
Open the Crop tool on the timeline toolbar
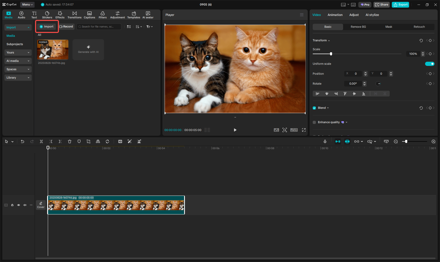[88, 141]
